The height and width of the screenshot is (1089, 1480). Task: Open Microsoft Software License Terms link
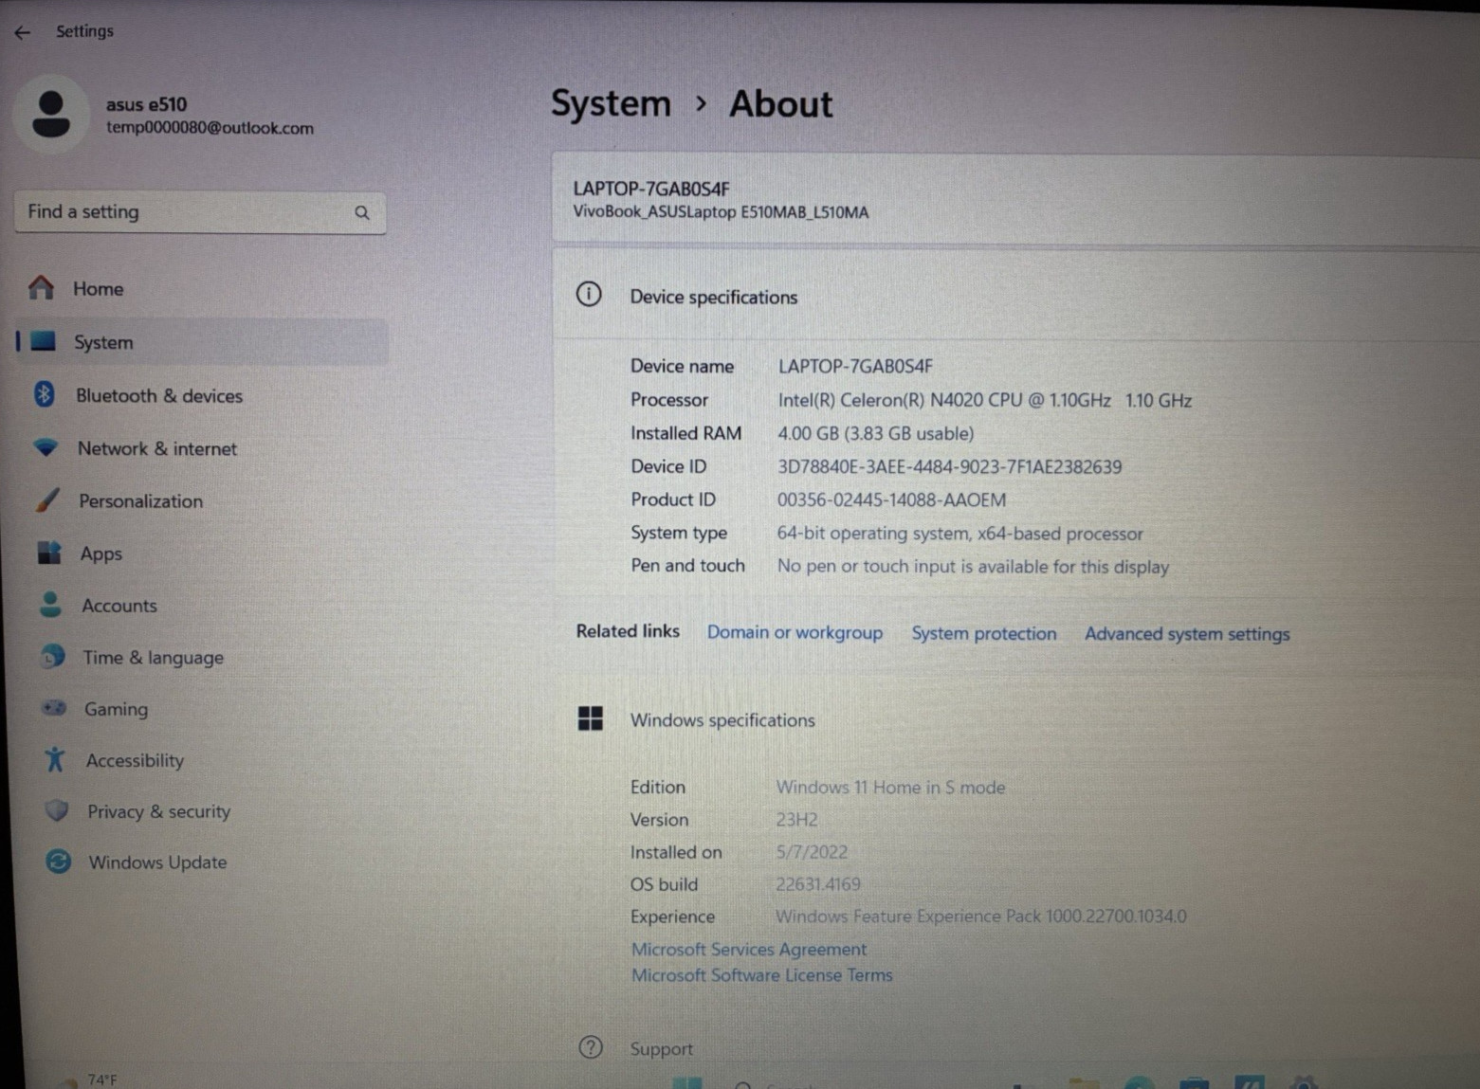(762, 974)
